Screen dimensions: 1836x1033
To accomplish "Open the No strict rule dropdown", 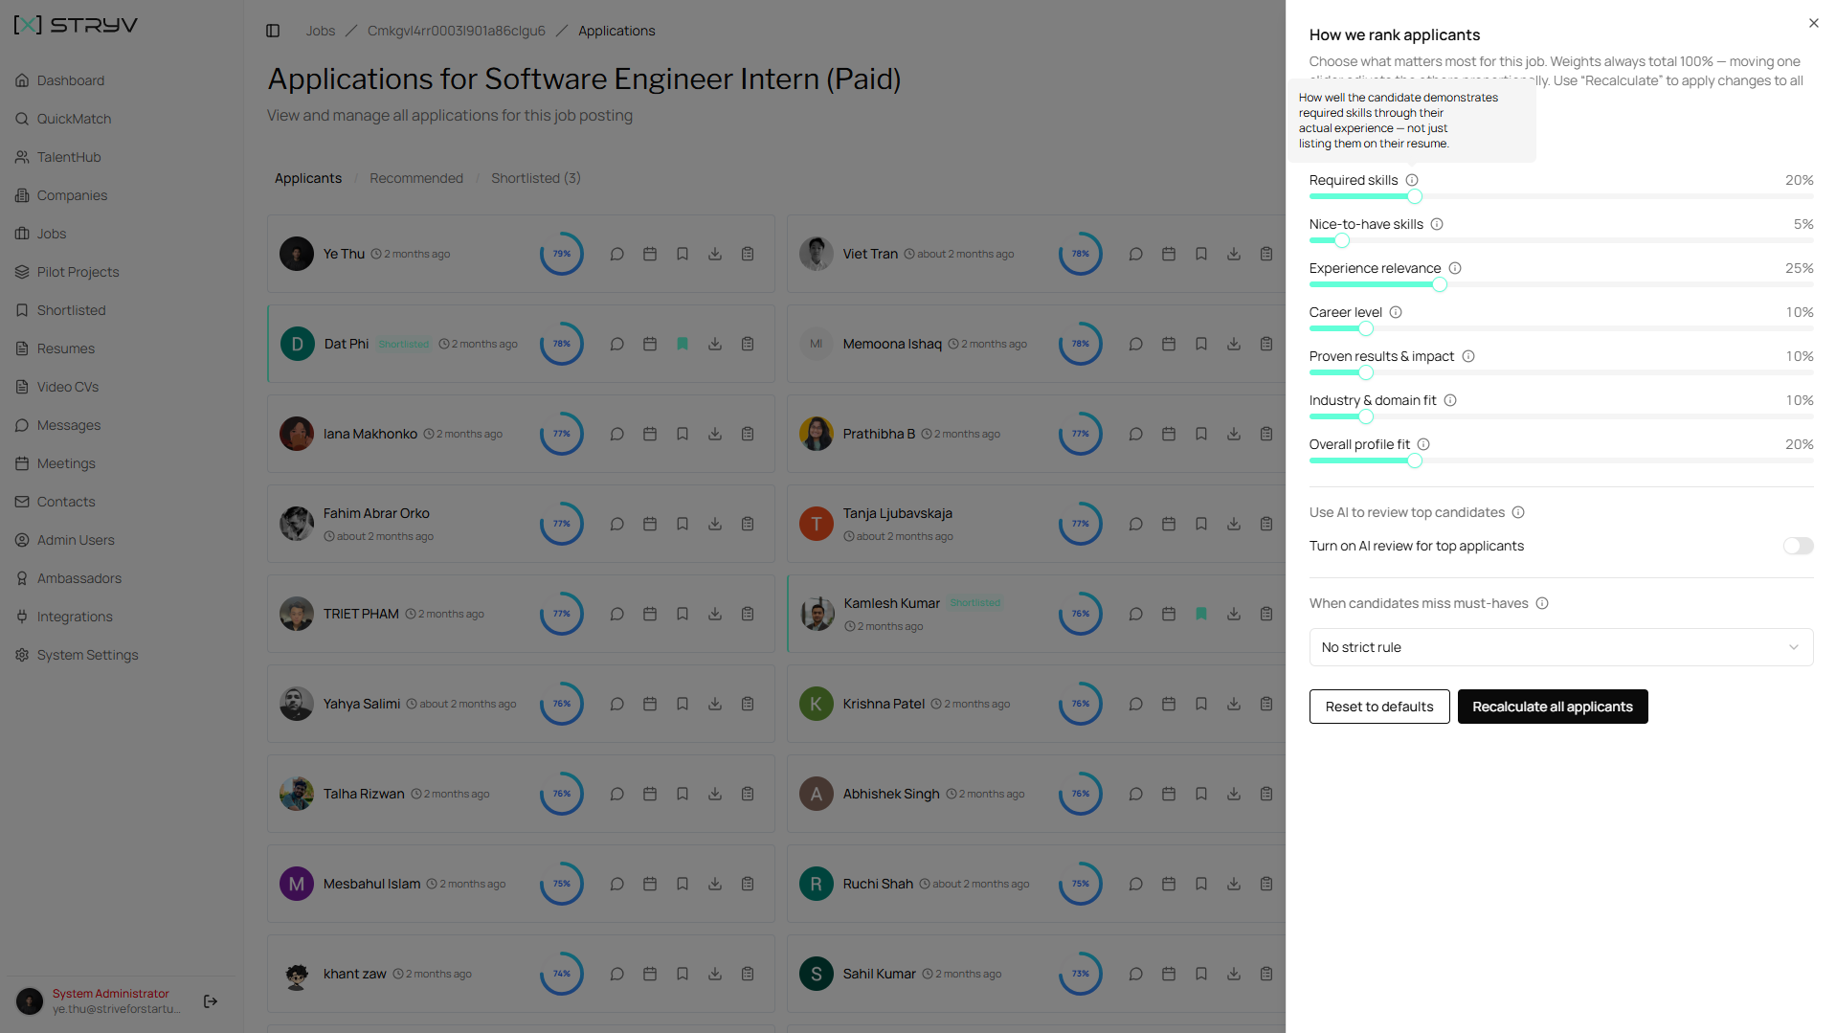I will click(1560, 647).
